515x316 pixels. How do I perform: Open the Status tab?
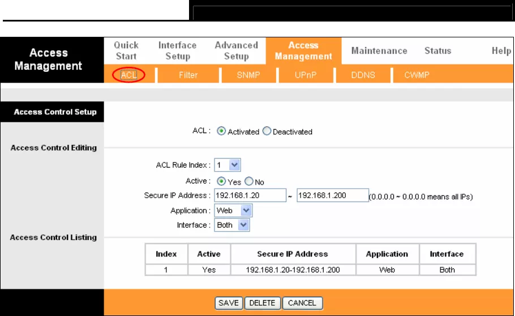(x=438, y=50)
